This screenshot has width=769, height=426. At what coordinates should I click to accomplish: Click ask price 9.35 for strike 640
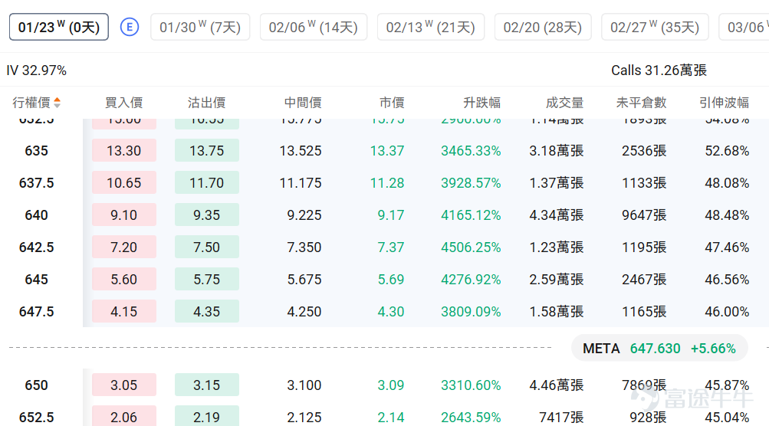point(207,215)
